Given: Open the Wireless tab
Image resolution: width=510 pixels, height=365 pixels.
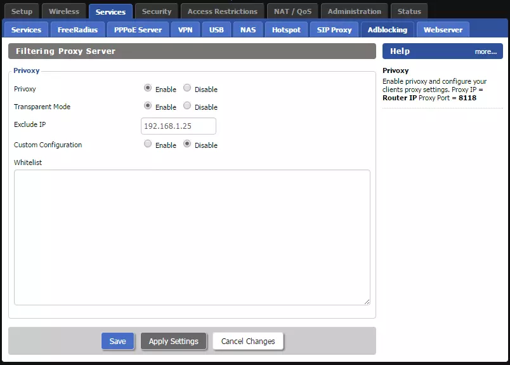Looking at the screenshot, I should click(64, 11).
